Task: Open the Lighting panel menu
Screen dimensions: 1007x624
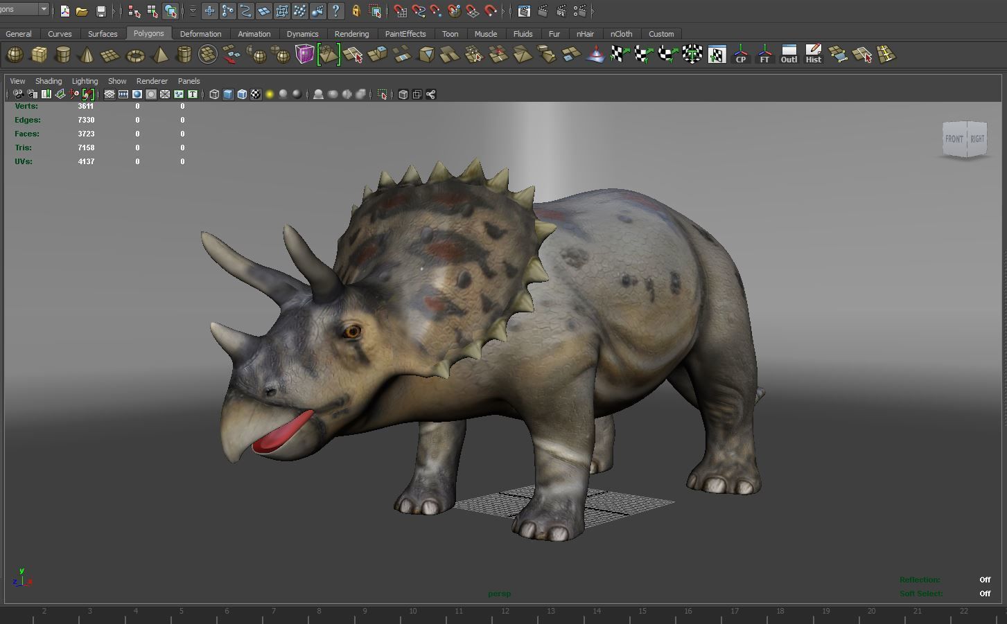Action: (x=85, y=81)
